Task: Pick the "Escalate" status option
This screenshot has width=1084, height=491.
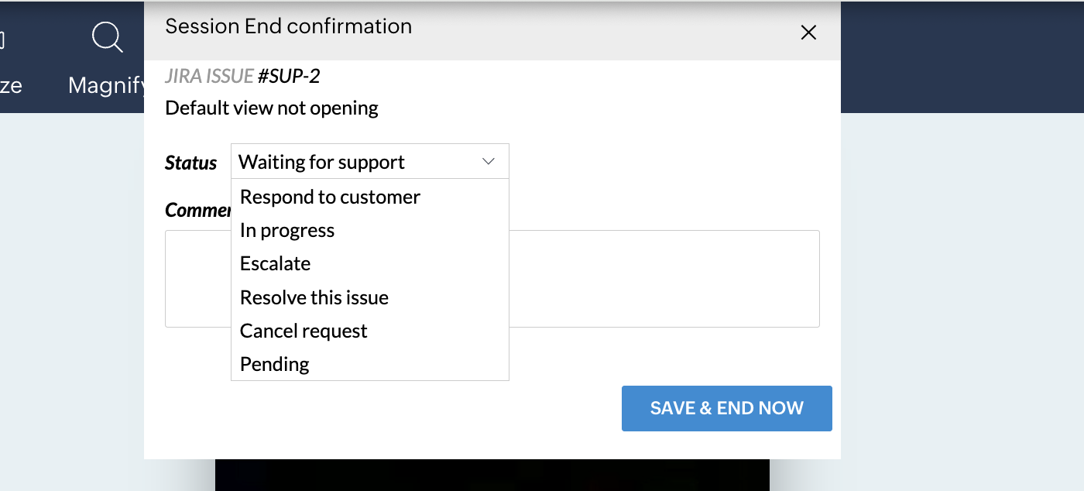Action: (x=275, y=263)
